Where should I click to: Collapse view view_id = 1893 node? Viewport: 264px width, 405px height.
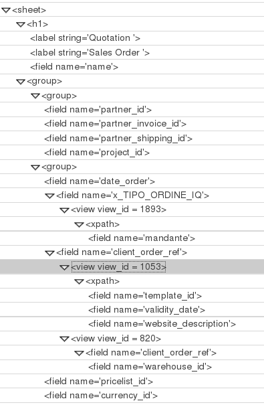click(64, 210)
